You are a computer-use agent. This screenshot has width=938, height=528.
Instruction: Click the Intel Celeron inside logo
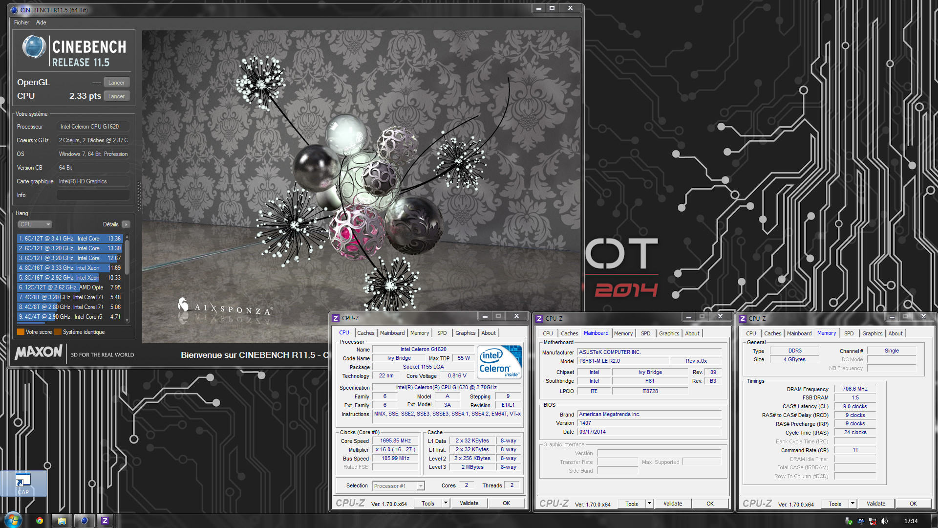[499, 362]
